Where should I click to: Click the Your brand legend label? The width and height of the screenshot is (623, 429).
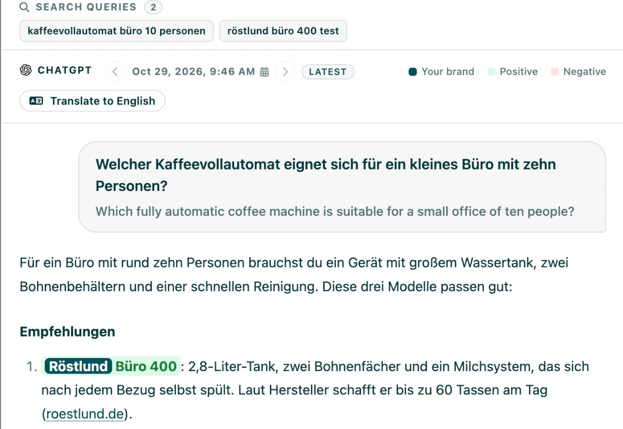[x=448, y=72]
